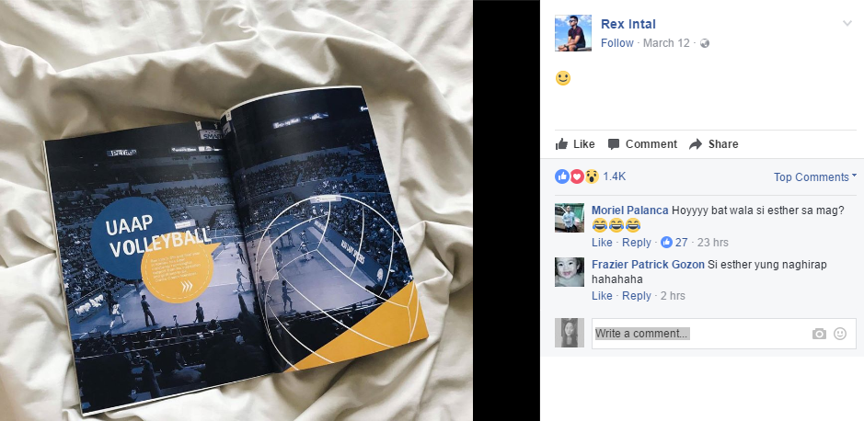Click the wow reaction face icon
The width and height of the screenshot is (864, 421).
tap(592, 176)
